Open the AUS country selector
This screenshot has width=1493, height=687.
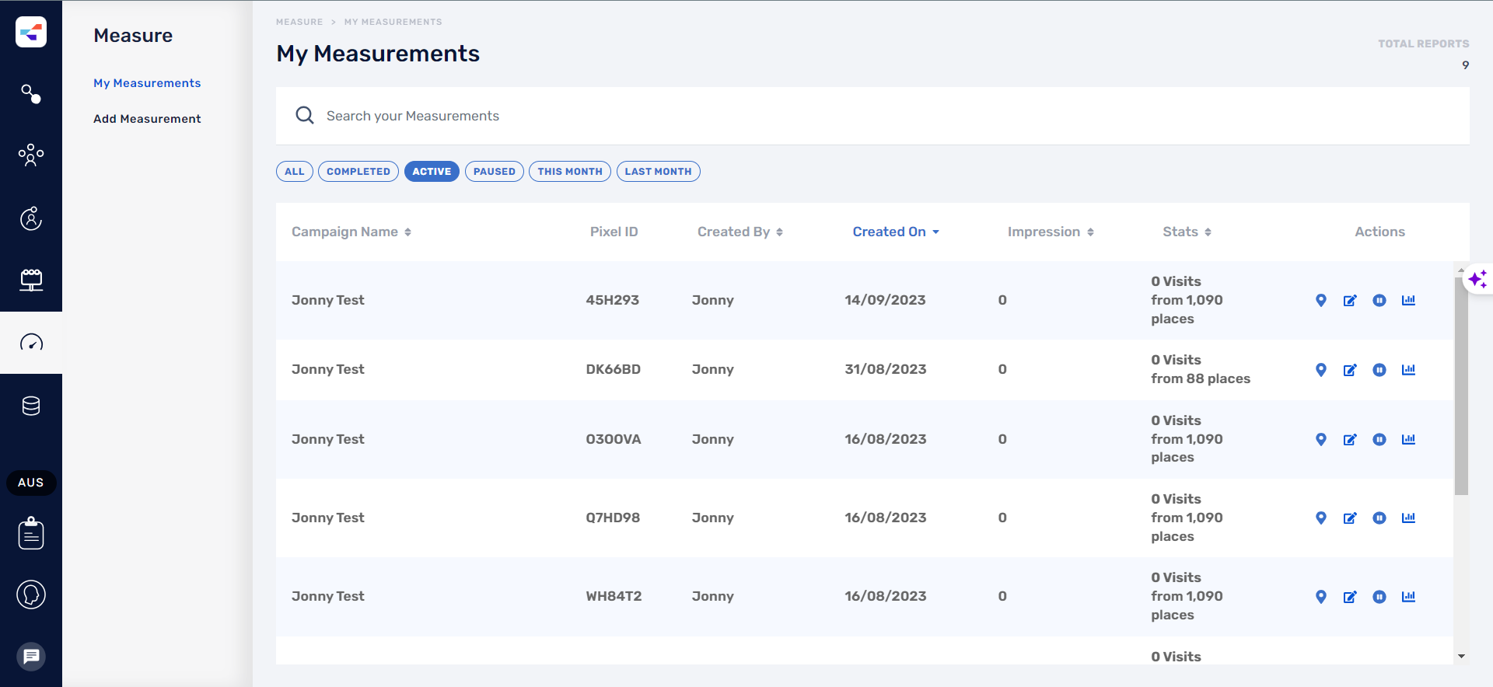pyautogui.click(x=31, y=483)
